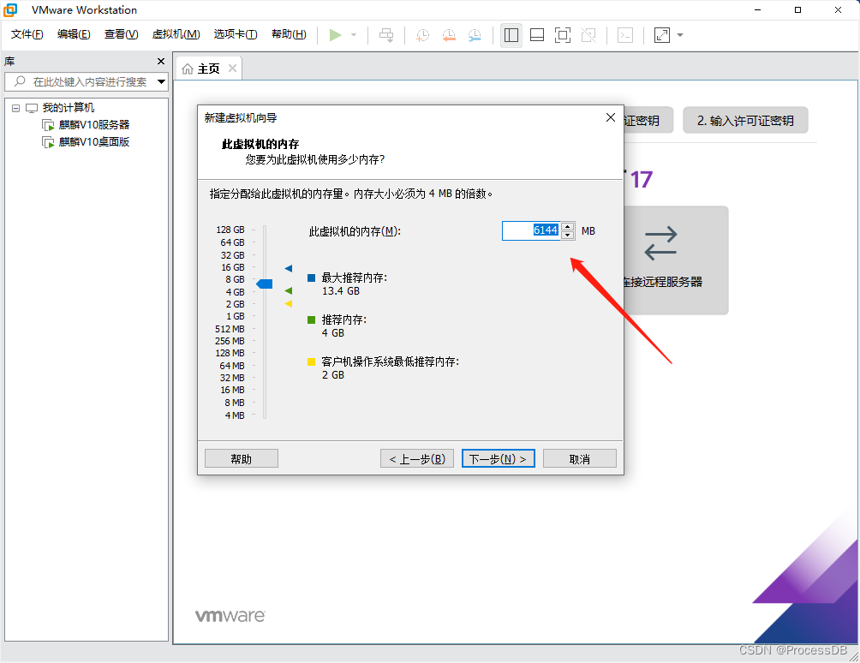Viewport: 860px width, 663px height.
Task: Click the blue memory slider handle
Action: tap(265, 284)
